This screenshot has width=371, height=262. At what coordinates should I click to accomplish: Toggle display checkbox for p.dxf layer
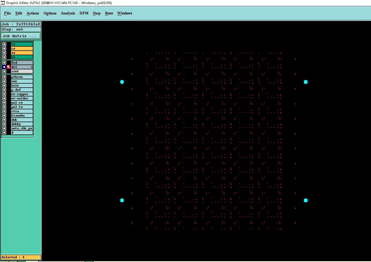[x=4, y=90]
